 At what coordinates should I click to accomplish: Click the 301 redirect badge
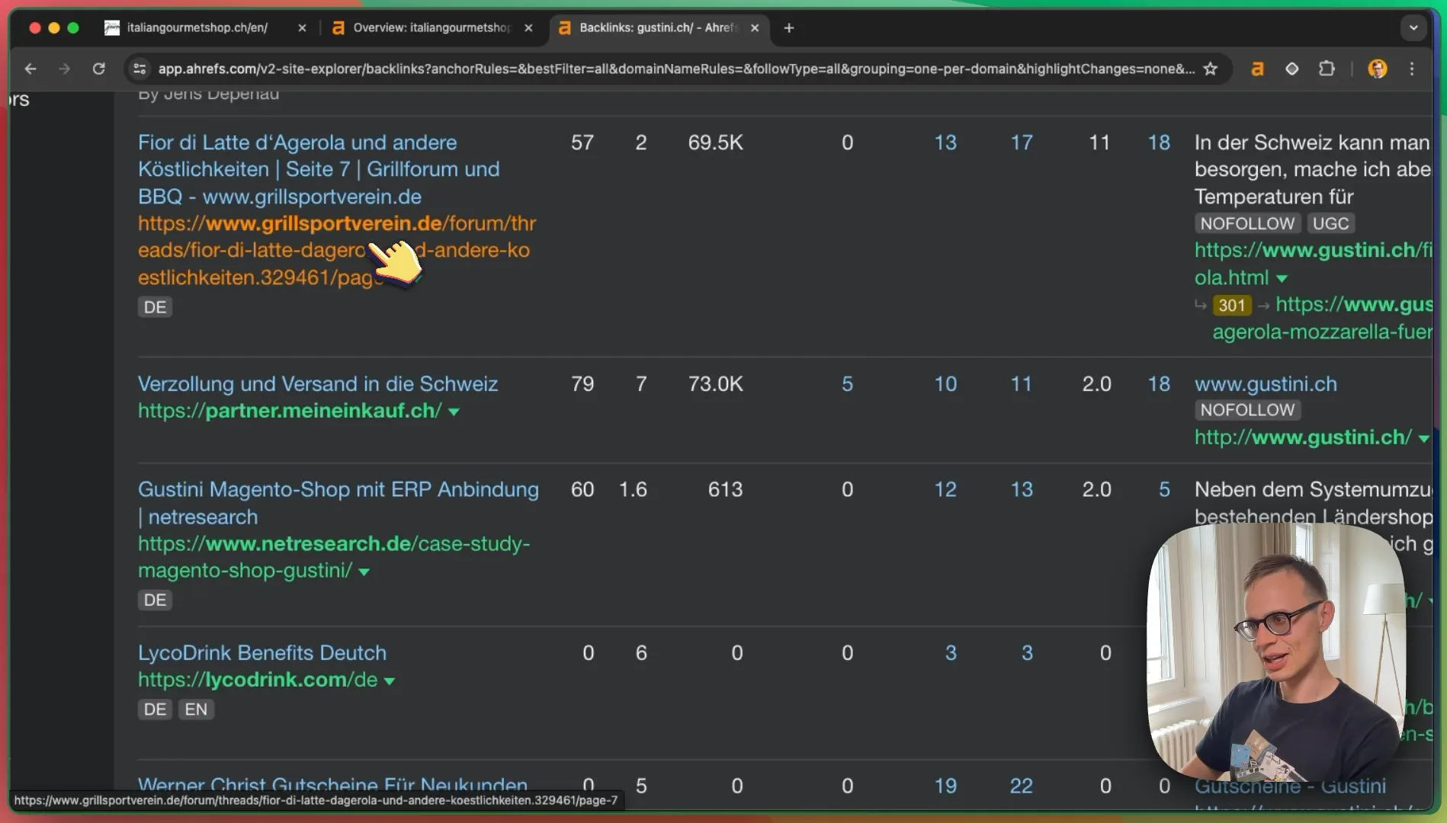pyautogui.click(x=1231, y=306)
